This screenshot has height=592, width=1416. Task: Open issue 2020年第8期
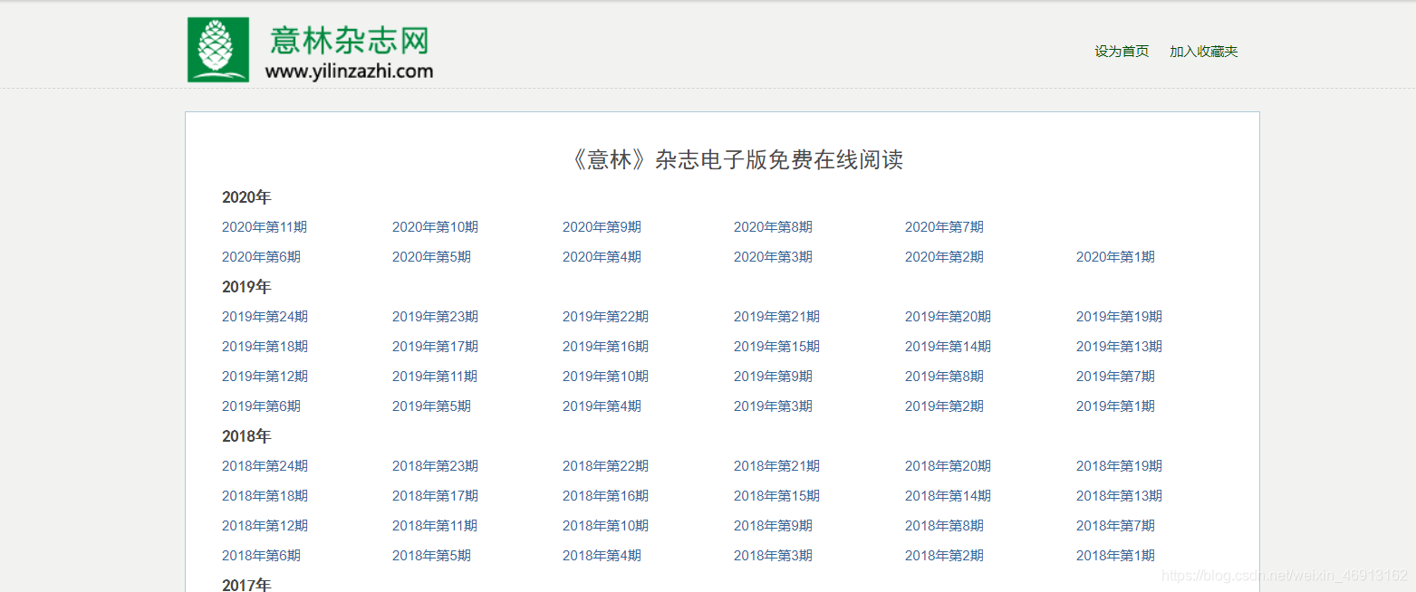point(773,227)
